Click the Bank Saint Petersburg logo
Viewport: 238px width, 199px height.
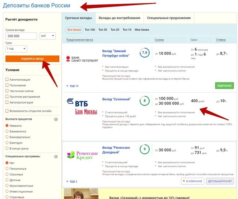tap(82, 59)
